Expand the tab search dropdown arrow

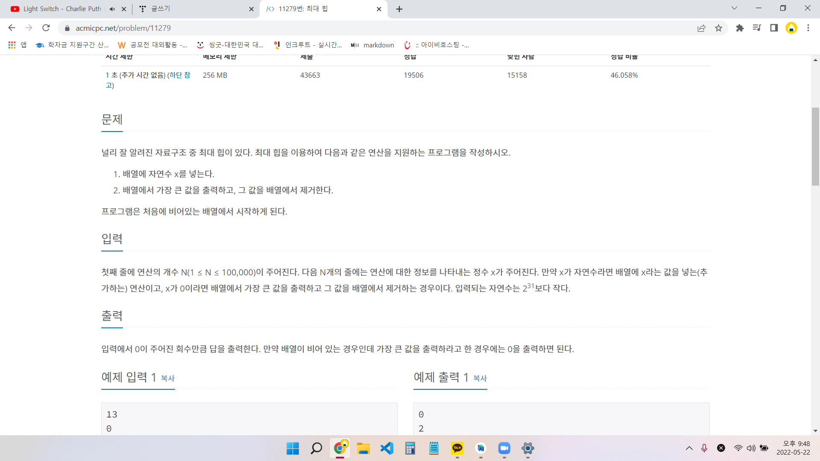(x=734, y=8)
